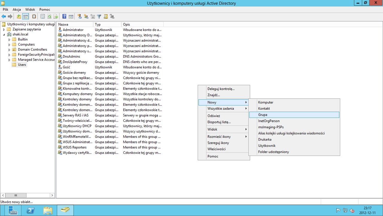Select Odśwież in context menu
The width and height of the screenshot is (383, 216).
224,116
